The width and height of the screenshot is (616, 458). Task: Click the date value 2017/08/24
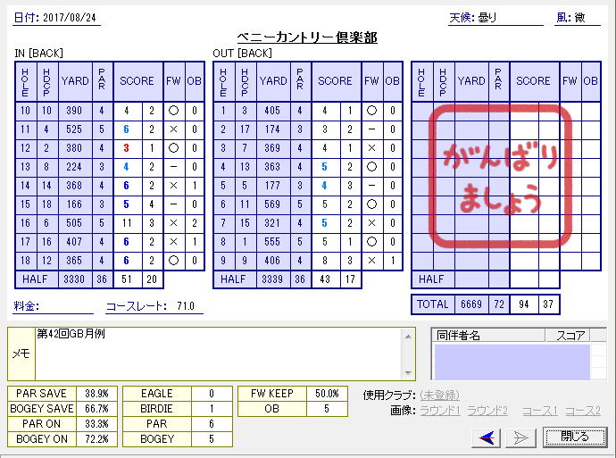click(69, 18)
